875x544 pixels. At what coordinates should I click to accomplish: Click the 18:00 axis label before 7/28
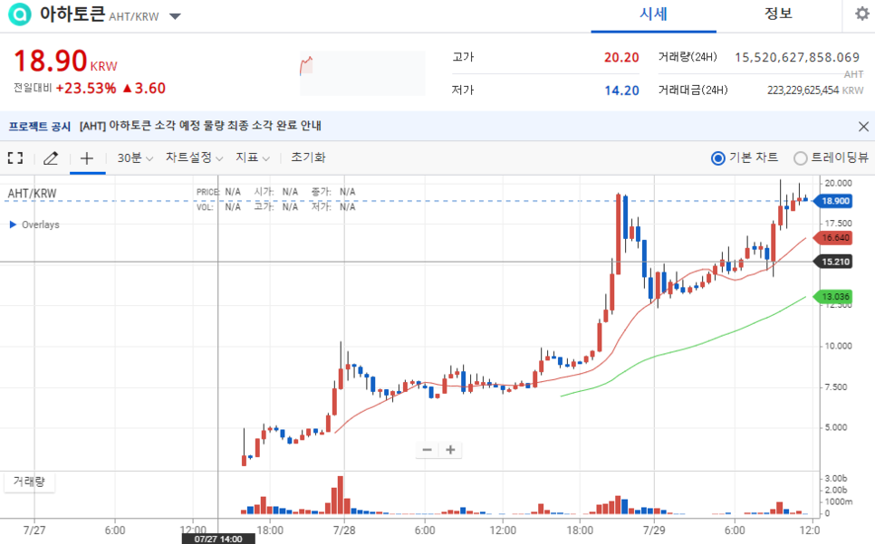(270, 530)
